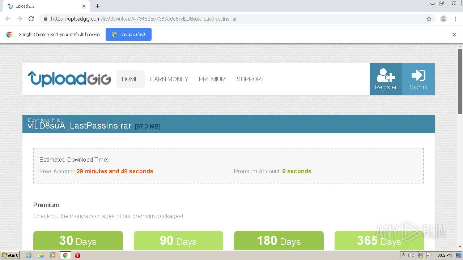Open File Explorer from the taskbar

point(41,255)
